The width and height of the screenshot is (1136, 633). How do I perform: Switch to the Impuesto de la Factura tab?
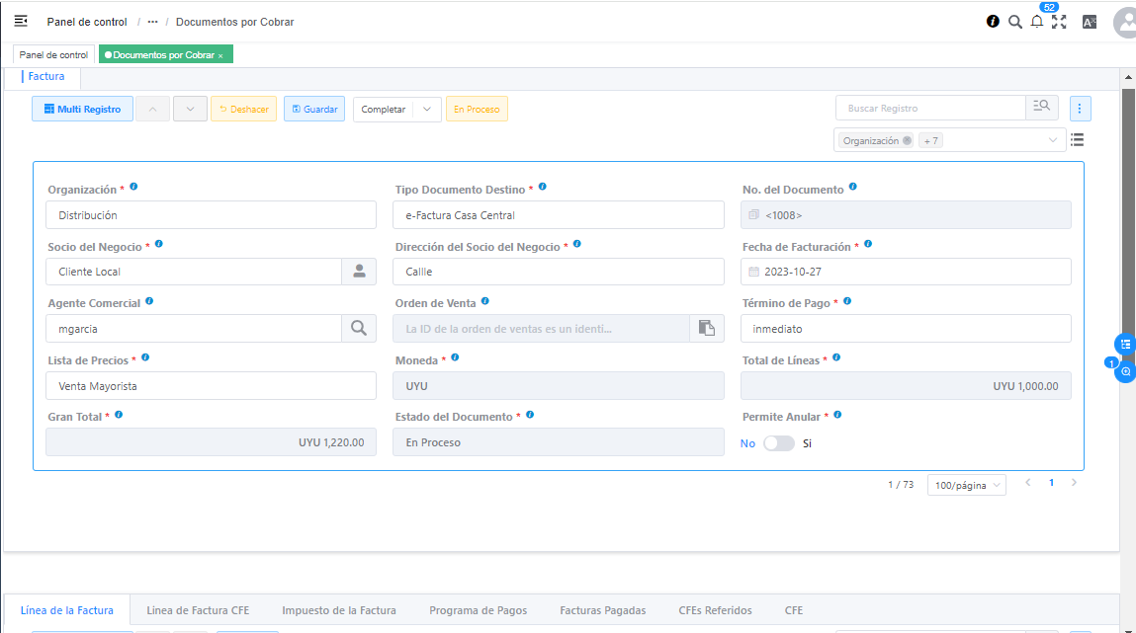click(x=338, y=610)
